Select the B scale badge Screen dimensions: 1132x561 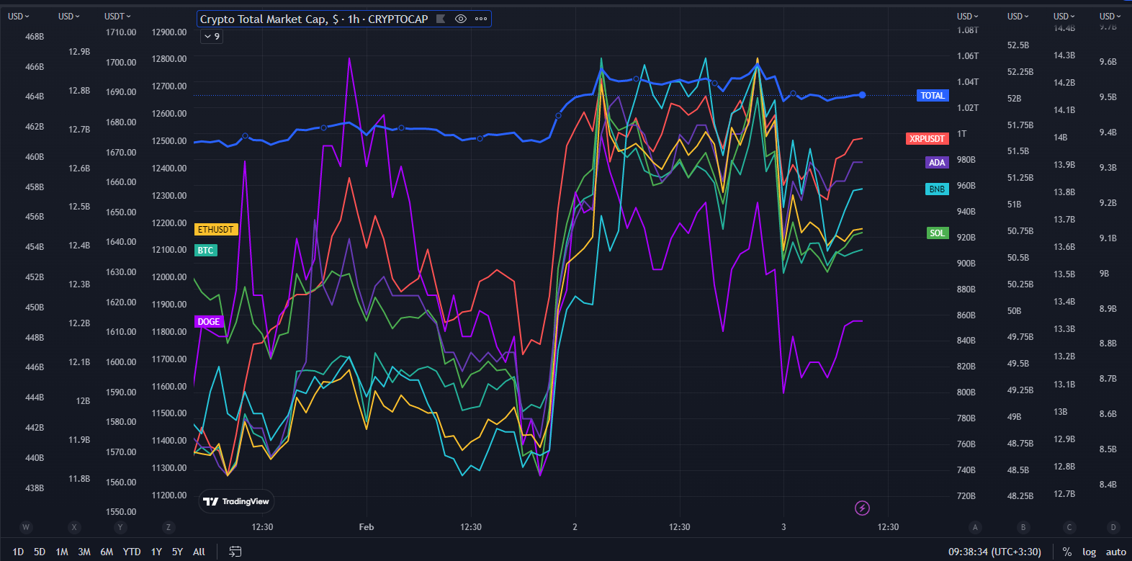click(x=1023, y=527)
